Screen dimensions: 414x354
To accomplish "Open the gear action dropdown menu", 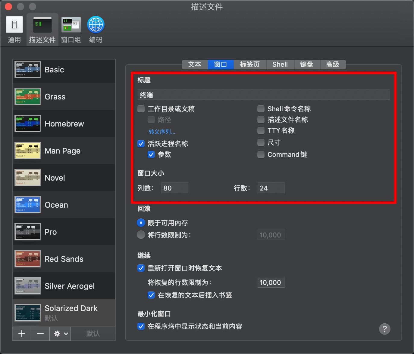I will coord(61,334).
